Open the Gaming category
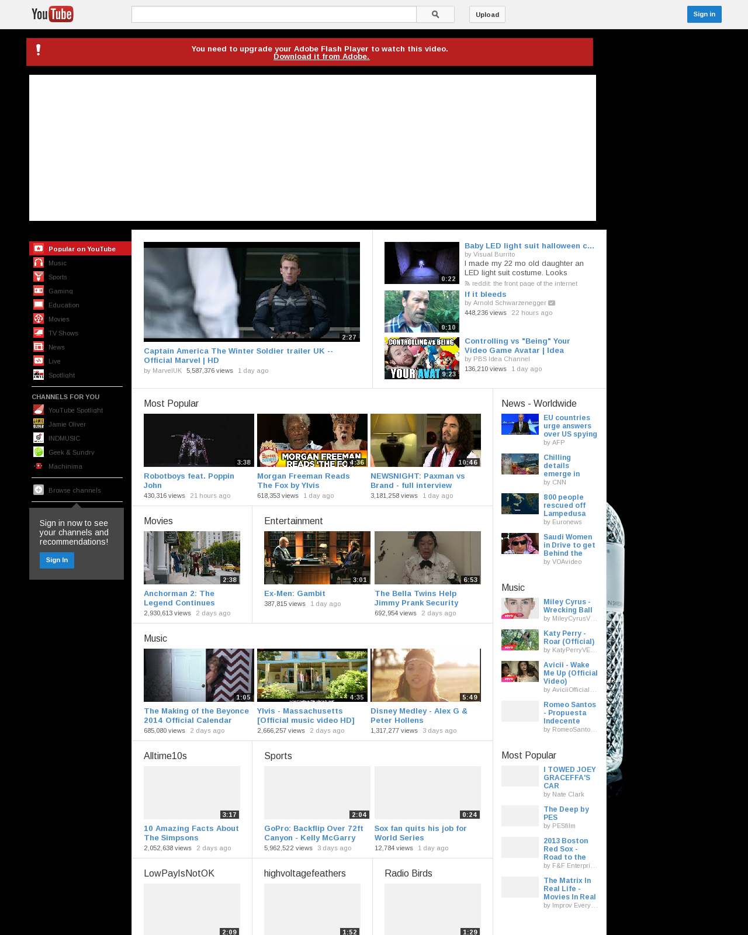 (x=61, y=291)
